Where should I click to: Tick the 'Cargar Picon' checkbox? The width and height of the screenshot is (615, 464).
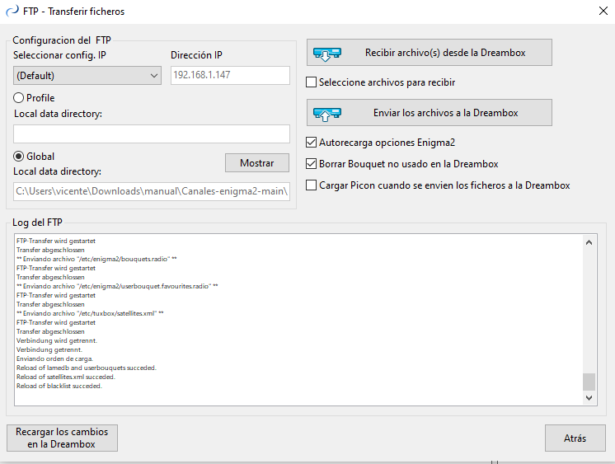312,185
